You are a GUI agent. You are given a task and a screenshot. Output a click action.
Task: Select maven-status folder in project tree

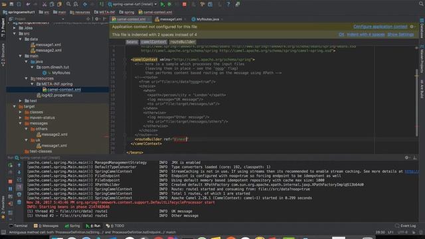(x=40, y=118)
